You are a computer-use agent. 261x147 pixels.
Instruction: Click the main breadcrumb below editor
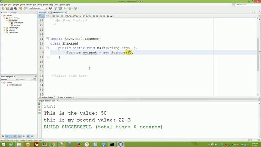pos(61,98)
